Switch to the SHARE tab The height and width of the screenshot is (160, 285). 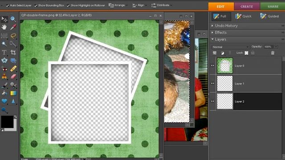(x=273, y=7)
